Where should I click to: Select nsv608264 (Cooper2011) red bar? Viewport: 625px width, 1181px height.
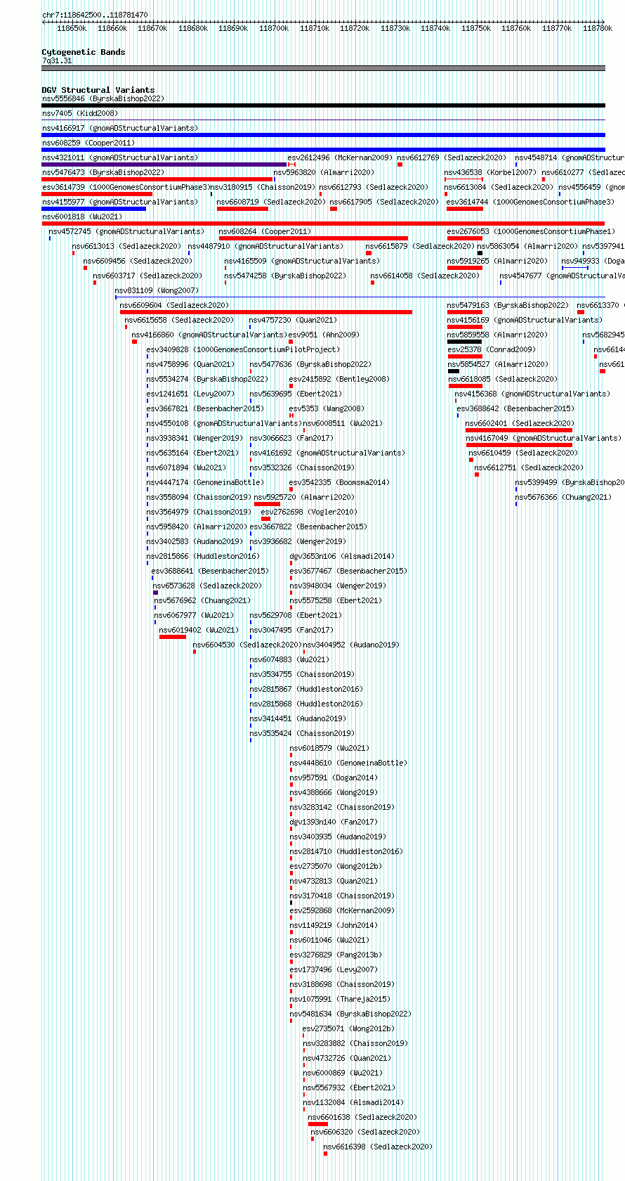click(313, 238)
